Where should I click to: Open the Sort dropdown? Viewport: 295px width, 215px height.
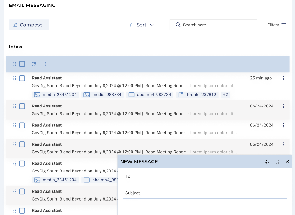[x=142, y=25]
